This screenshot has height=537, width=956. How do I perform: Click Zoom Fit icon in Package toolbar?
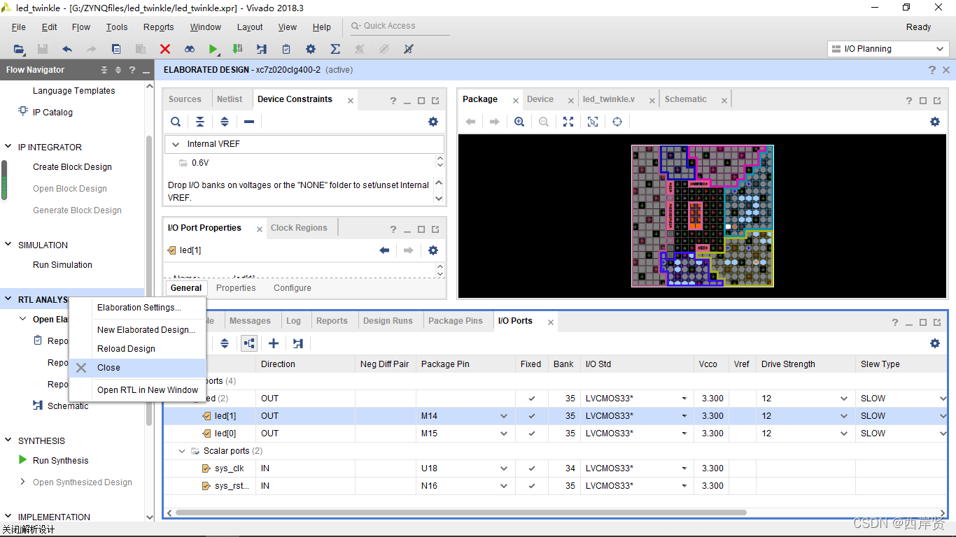(568, 122)
